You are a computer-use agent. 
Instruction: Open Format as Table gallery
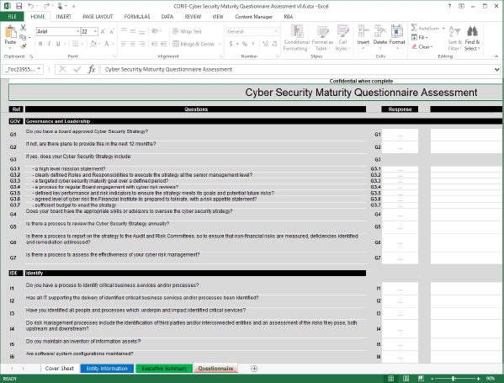click(x=322, y=38)
